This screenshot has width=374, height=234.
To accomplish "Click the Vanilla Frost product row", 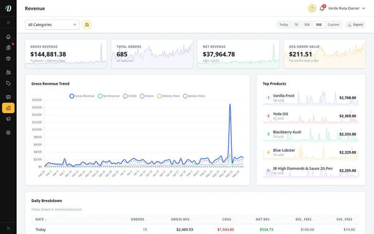I will (311, 98).
